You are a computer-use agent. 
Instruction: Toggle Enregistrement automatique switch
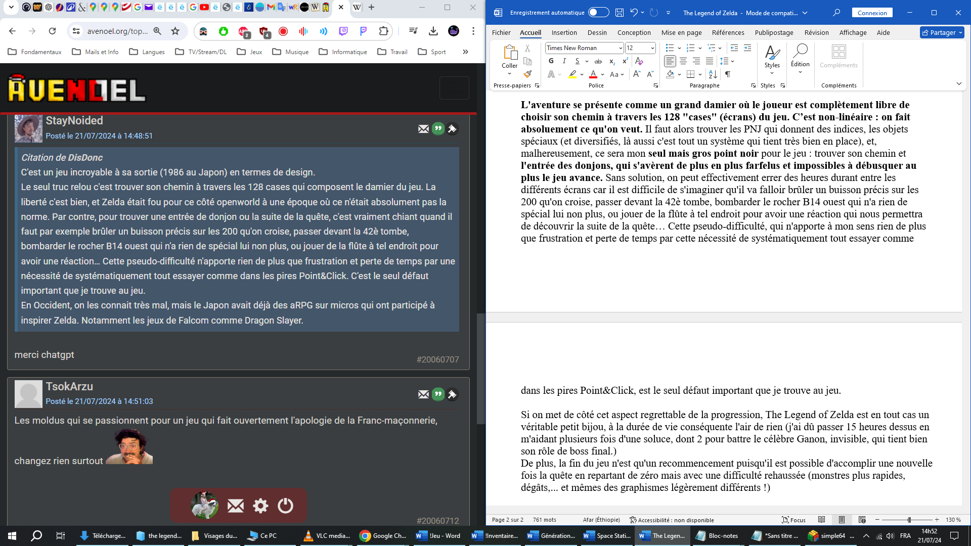(599, 13)
